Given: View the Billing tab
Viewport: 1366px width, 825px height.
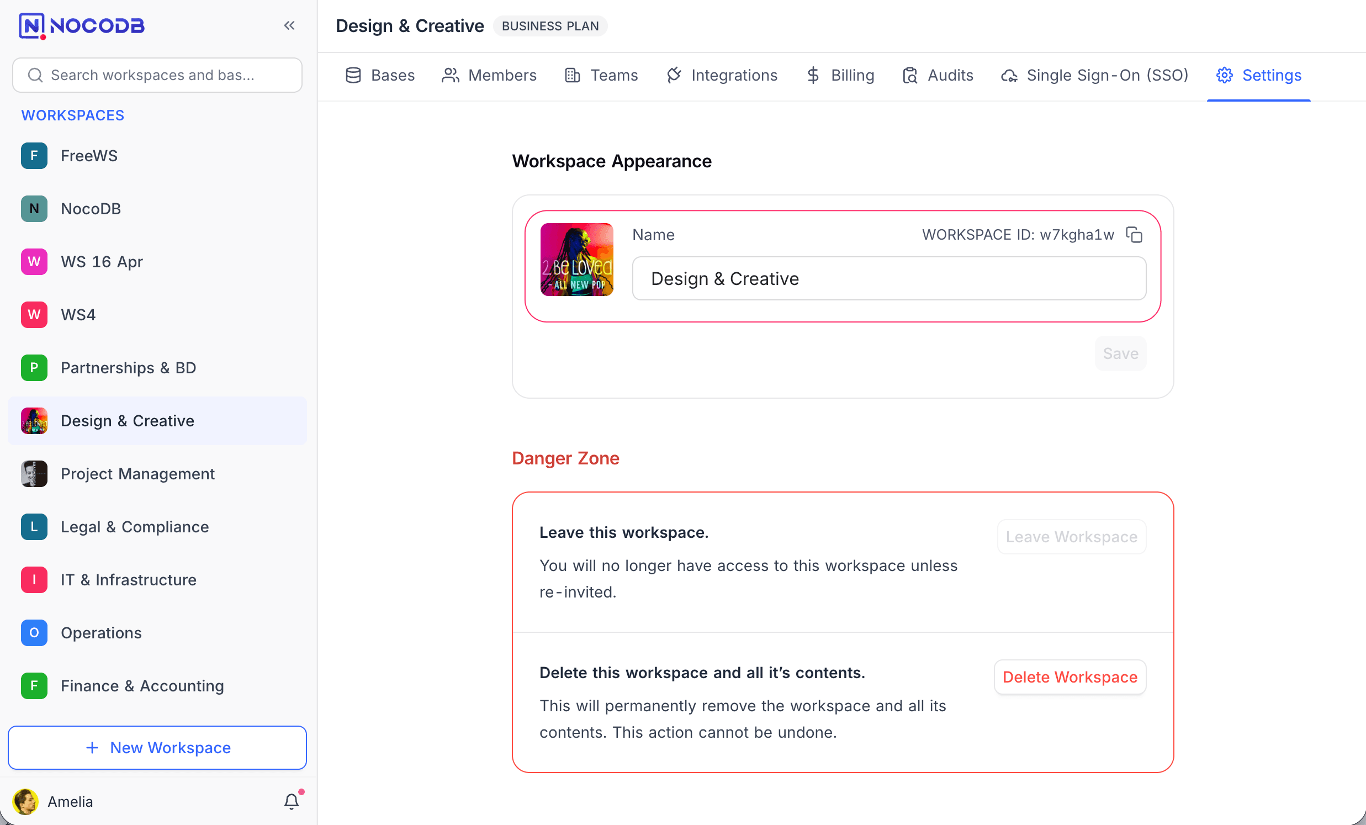Looking at the screenshot, I should pyautogui.click(x=840, y=76).
